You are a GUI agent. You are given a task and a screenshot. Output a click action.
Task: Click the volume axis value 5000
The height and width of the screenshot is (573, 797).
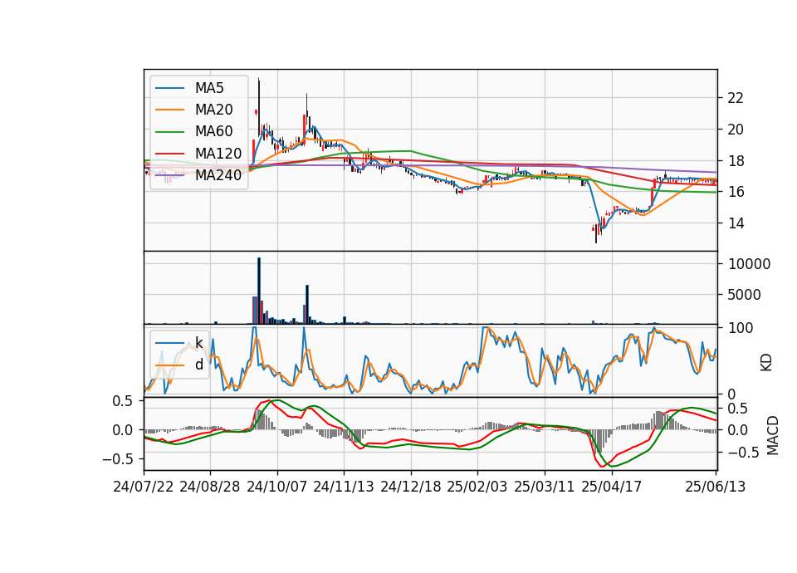pos(744,295)
